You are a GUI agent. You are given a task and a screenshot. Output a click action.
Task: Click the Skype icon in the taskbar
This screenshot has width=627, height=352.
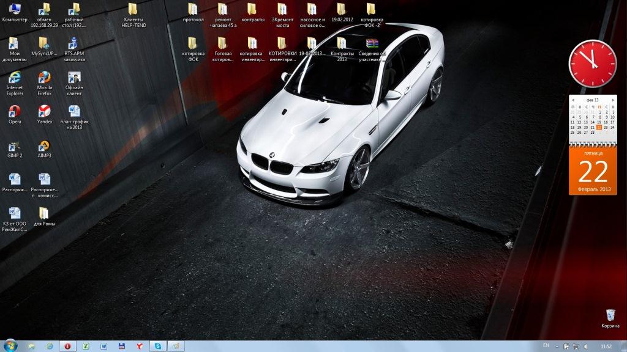pos(158,346)
